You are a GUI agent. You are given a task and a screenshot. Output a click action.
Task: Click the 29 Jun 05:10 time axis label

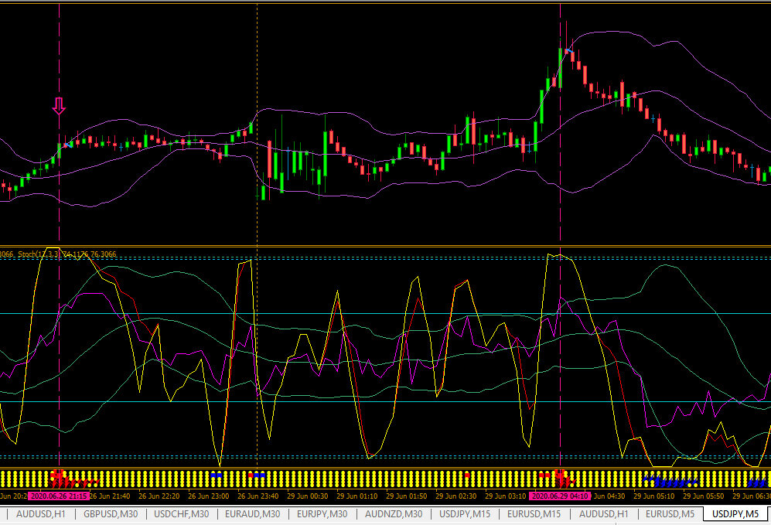[654, 496]
